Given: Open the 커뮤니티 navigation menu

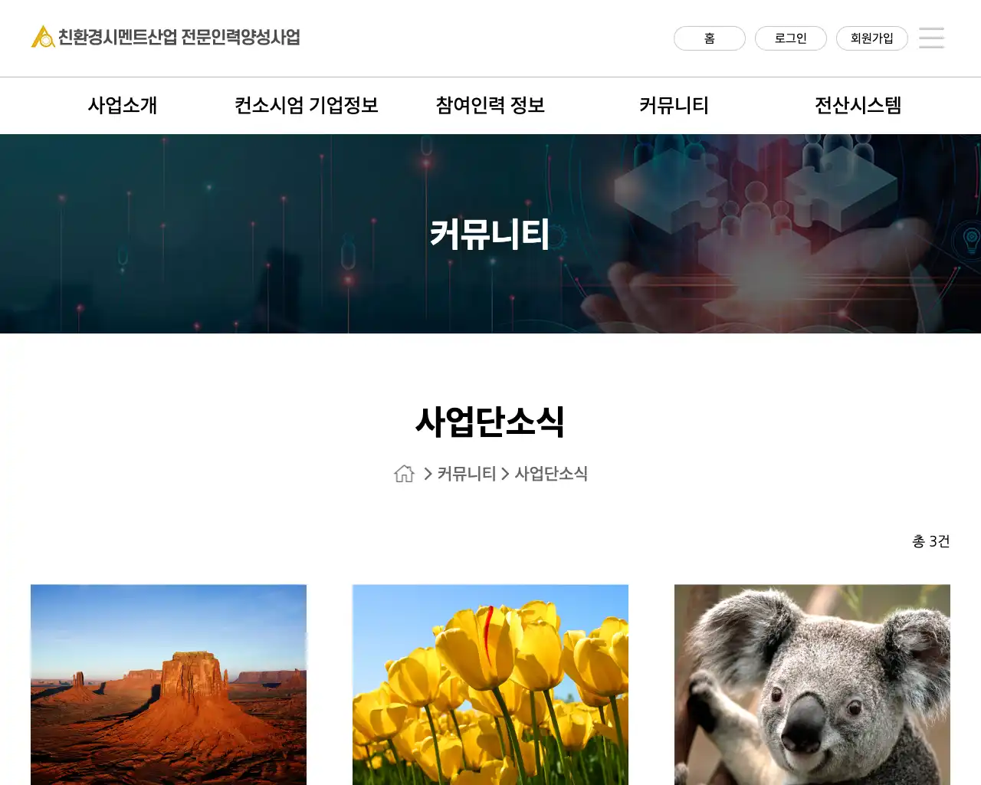Looking at the screenshot, I should (674, 105).
